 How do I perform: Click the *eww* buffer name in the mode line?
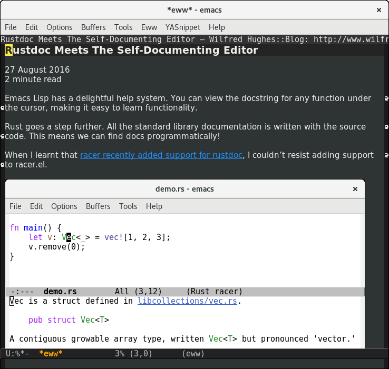tap(51, 354)
